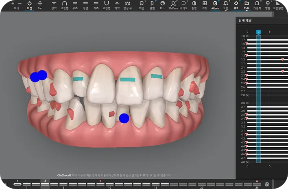Screen dimensions: 288x189
Task: Click attachment marker on tooth 3.5 row
Action: [x=247, y=115]
